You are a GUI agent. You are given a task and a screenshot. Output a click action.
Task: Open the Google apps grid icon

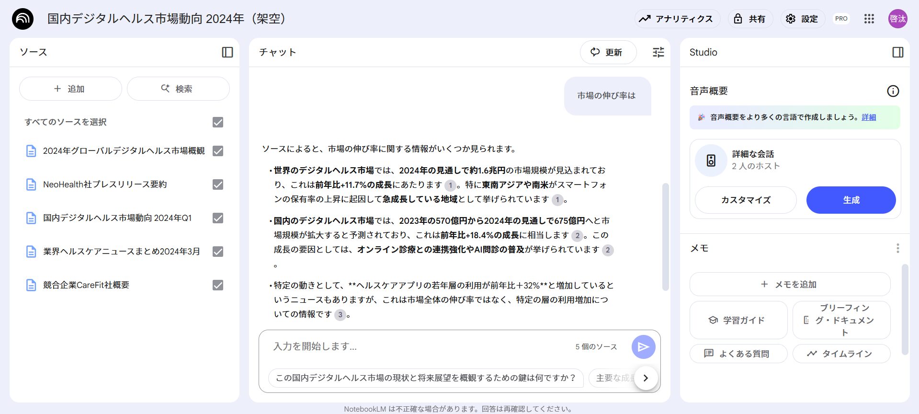tap(869, 19)
